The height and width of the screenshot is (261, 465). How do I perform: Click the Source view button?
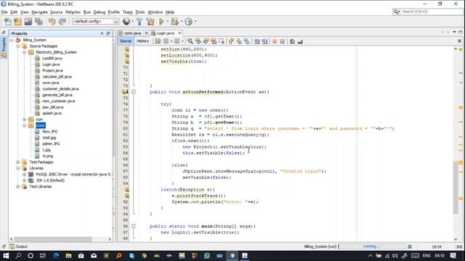[x=126, y=41]
